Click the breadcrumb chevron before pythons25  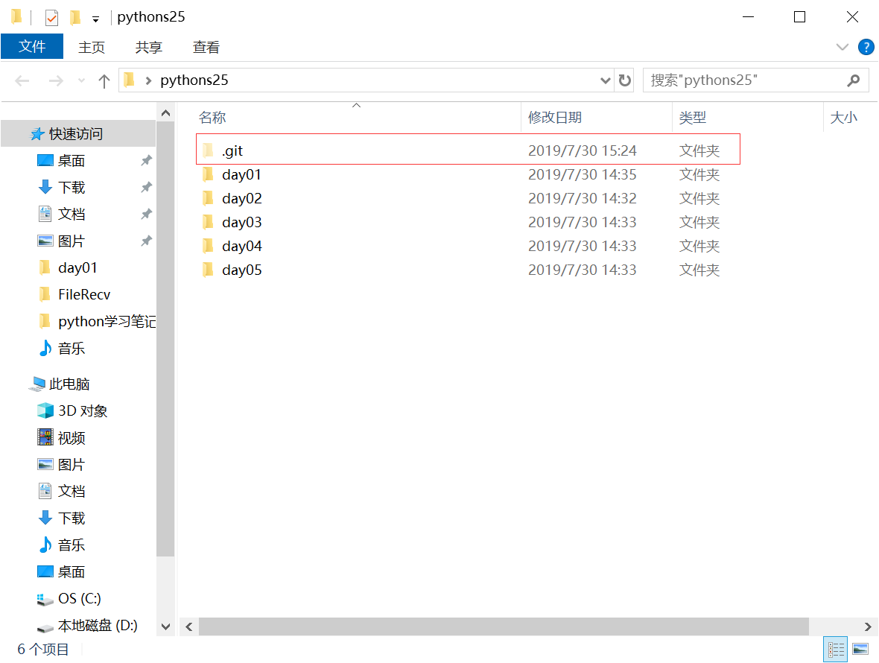click(x=148, y=80)
